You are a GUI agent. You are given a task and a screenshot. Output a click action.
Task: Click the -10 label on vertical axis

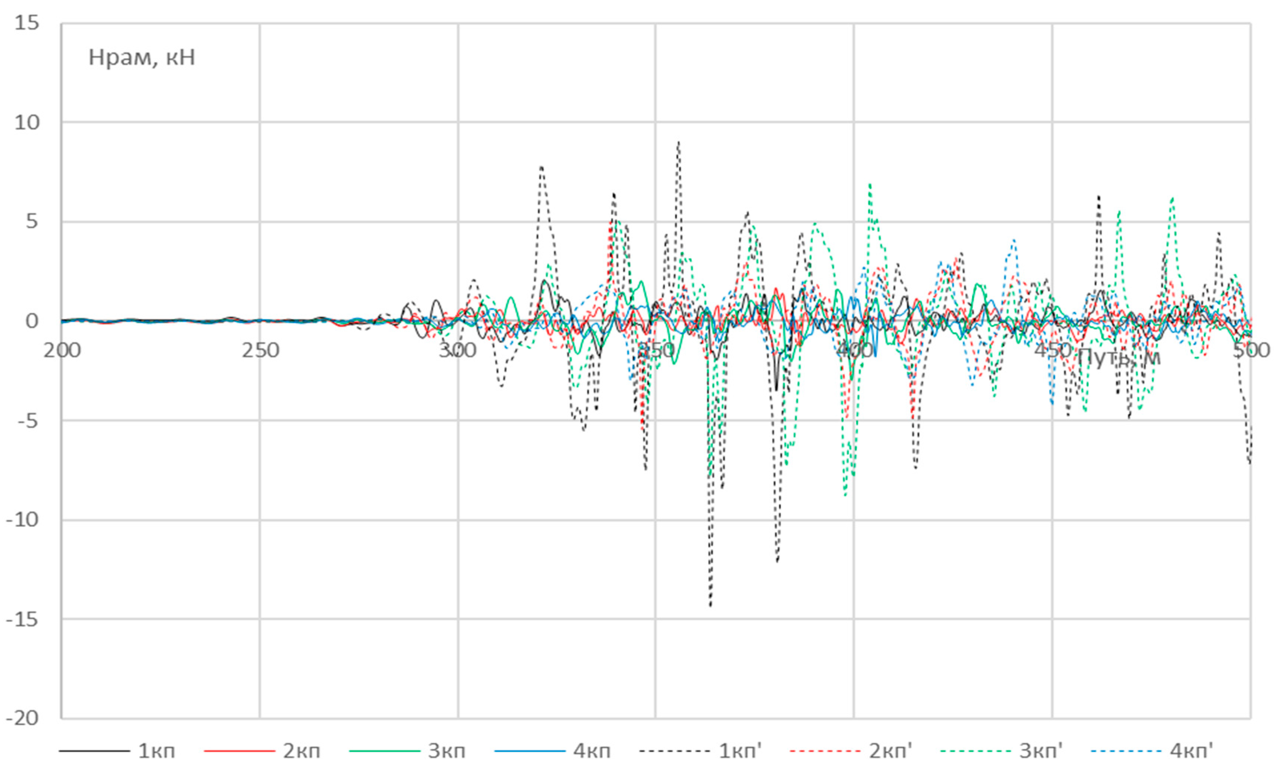tap(22, 520)
